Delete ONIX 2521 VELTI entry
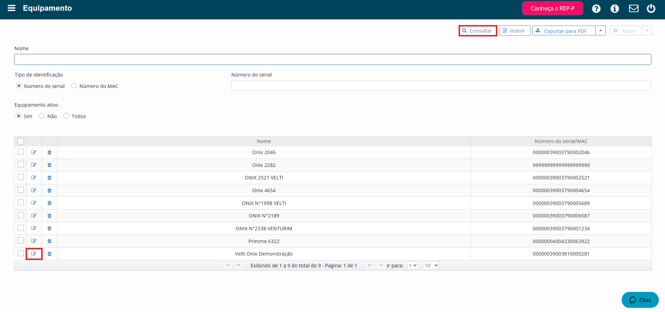Viewport: 665px width, 312px height. coord(50,178)
